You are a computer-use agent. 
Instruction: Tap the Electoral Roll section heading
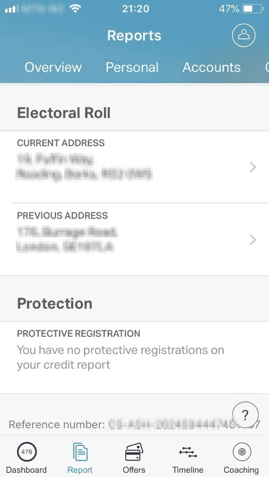pos(64,113)
